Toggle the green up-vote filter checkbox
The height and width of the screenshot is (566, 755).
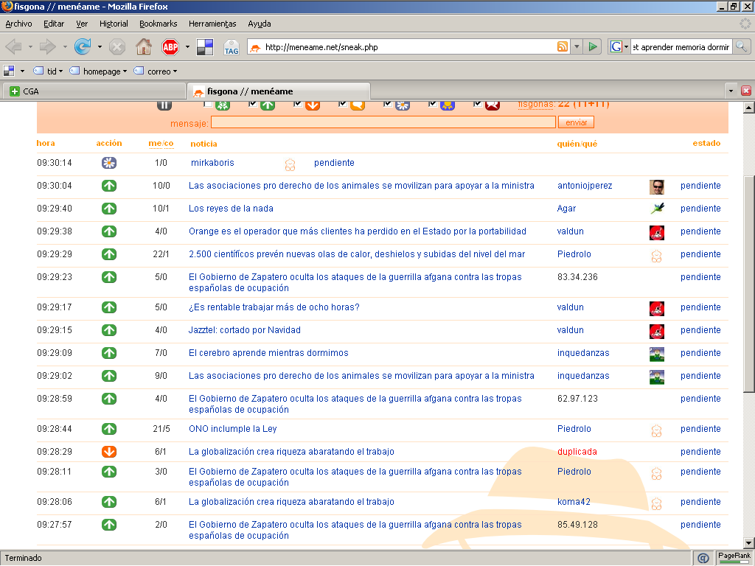coord(254,104)
